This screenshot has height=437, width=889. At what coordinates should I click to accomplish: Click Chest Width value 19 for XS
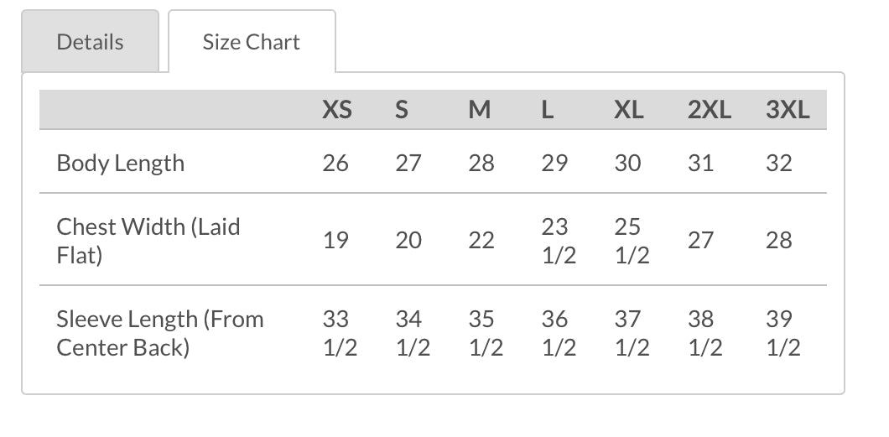335,241
